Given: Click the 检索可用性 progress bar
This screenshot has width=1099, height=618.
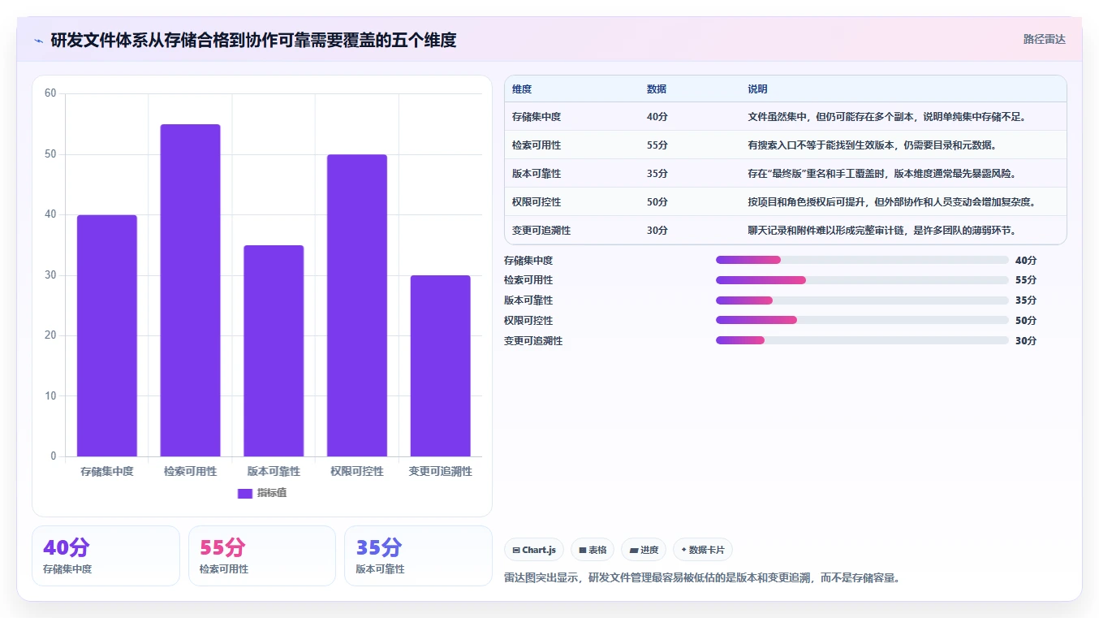Looking at the screenshot, I should pos(862,280).
